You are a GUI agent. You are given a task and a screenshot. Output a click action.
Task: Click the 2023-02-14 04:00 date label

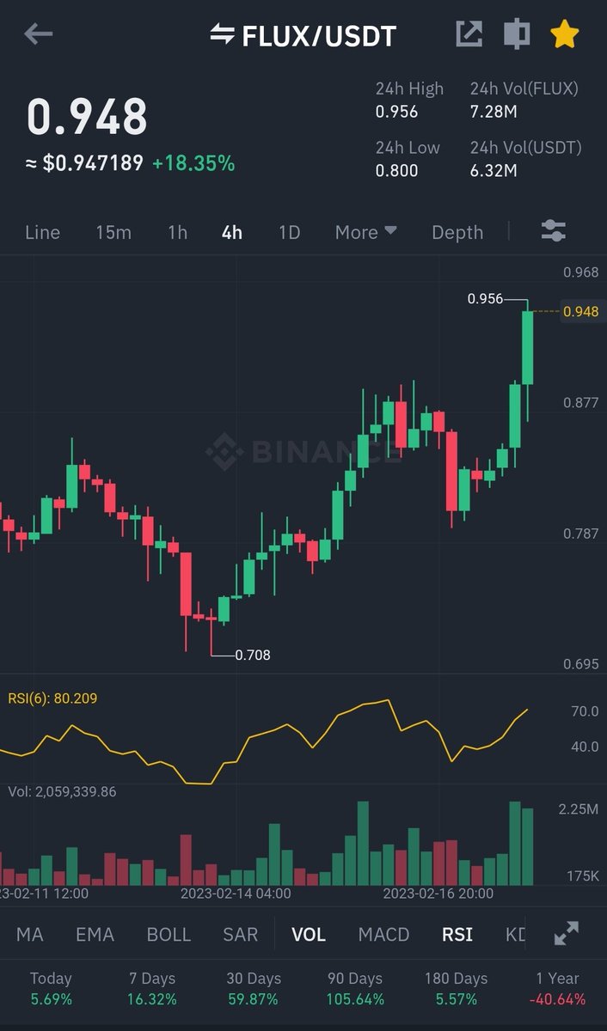pos(236,894)
